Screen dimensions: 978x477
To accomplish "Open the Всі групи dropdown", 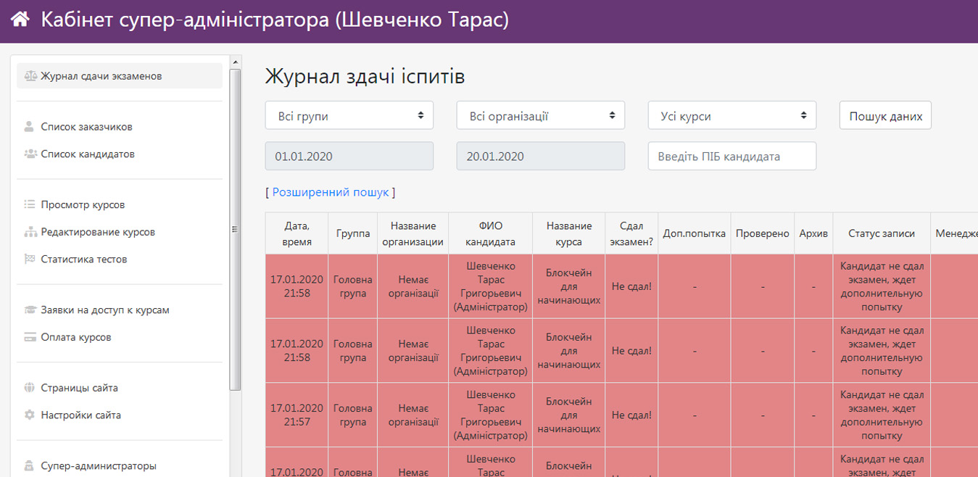I will pos(349,115).
